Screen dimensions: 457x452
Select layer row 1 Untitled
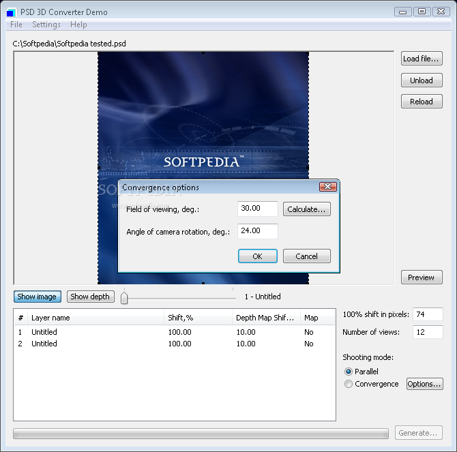(175, 332)
